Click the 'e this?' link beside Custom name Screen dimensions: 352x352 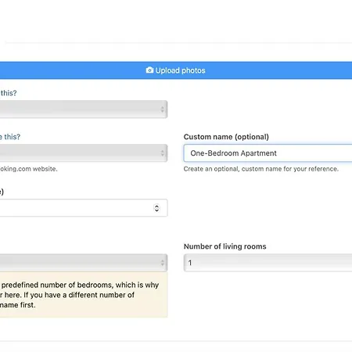[10, 137]
